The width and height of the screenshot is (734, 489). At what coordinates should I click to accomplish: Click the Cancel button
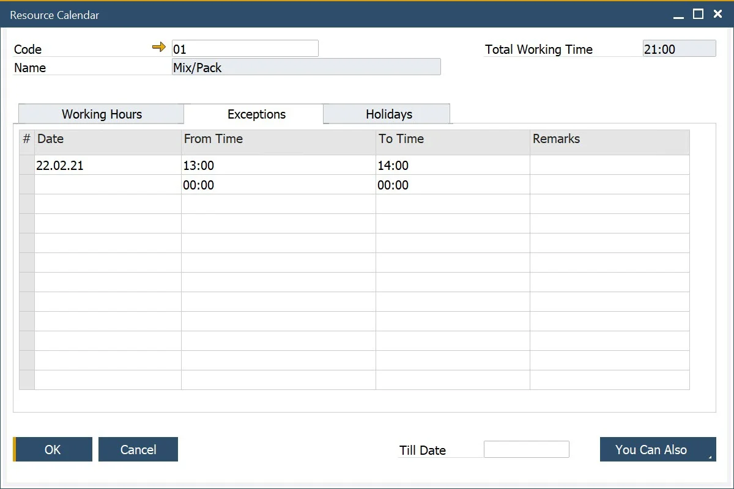(x=138, y=449)
